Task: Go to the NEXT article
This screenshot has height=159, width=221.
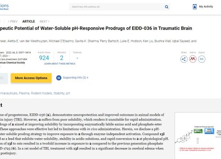Action: pos(44,22)
